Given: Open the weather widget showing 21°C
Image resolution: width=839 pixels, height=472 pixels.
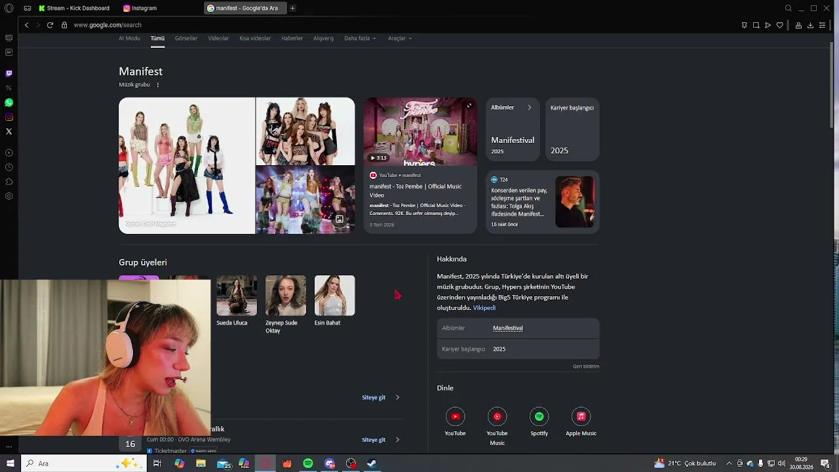Looking at the screenshot, I should pos(685,463).
